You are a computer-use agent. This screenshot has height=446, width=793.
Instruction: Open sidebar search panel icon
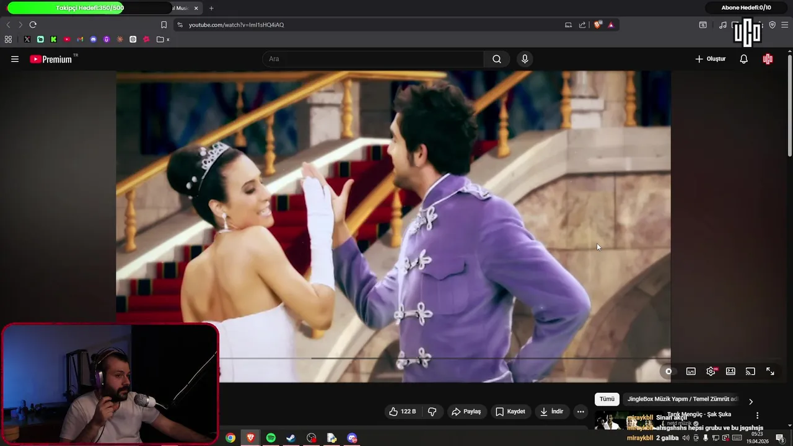tap(703, 25)
